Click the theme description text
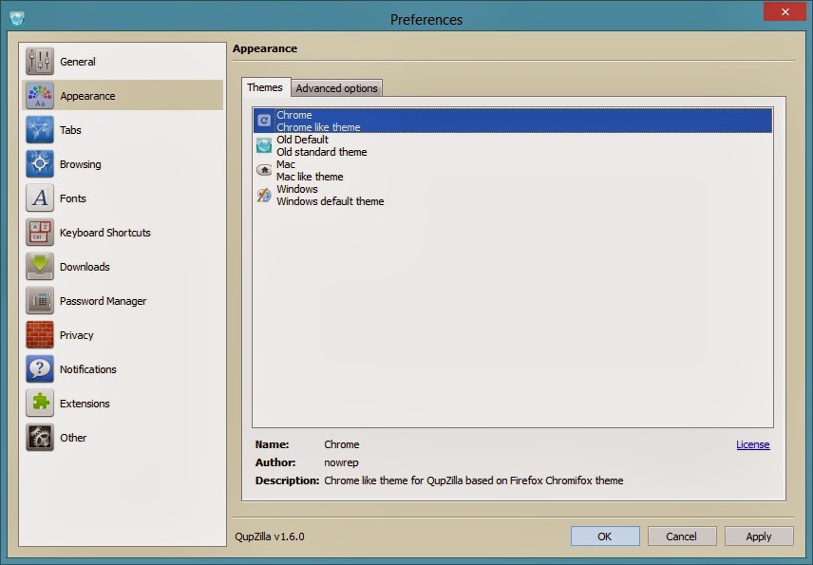The width and height of the screenshot is (813, 565). point(474,480)
